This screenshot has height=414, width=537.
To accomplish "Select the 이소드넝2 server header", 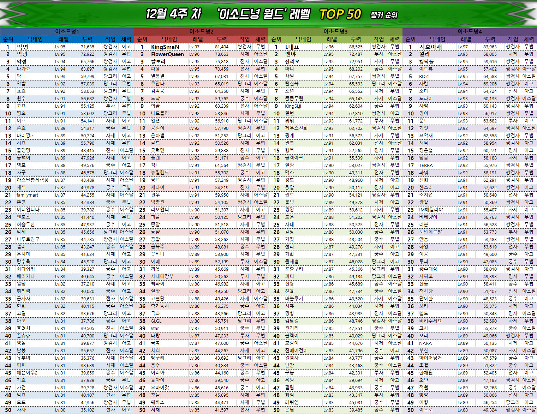I will point(201,31).
